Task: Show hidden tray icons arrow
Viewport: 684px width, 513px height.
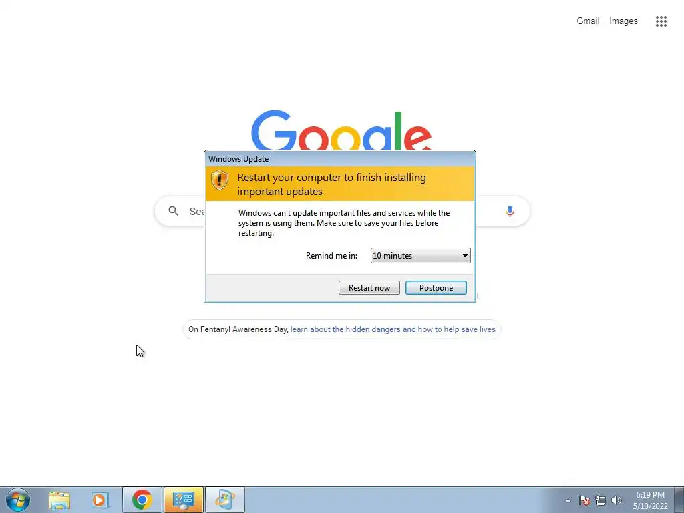Action: [x=568, y=500]
